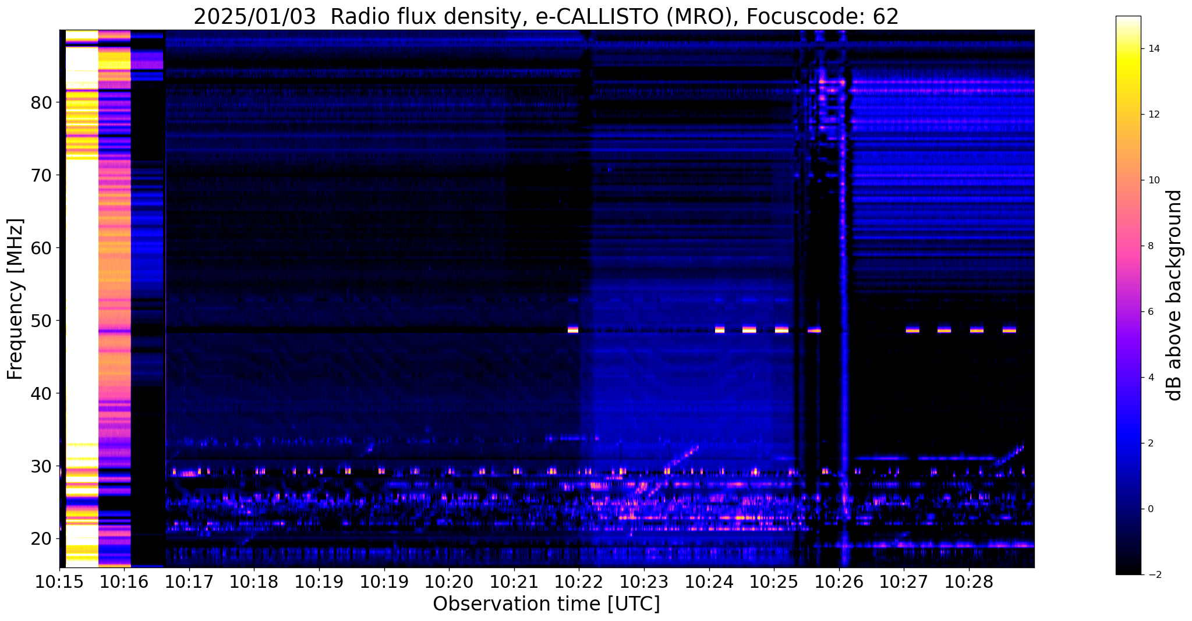The height and width of the screenshot is (621, 1192).
Task: Click the 70 MHz frequency tick label
Action: point(41,175)
